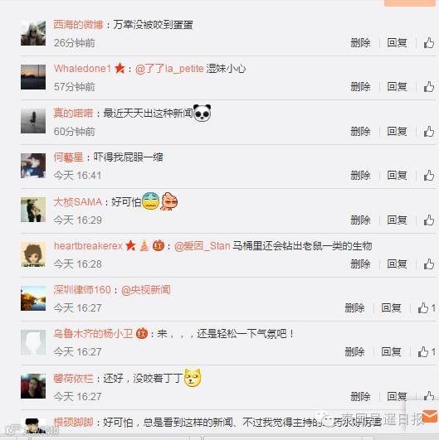
Task: Reply to 大桢SAMA's comment
Action: click(x=397, y=220)
